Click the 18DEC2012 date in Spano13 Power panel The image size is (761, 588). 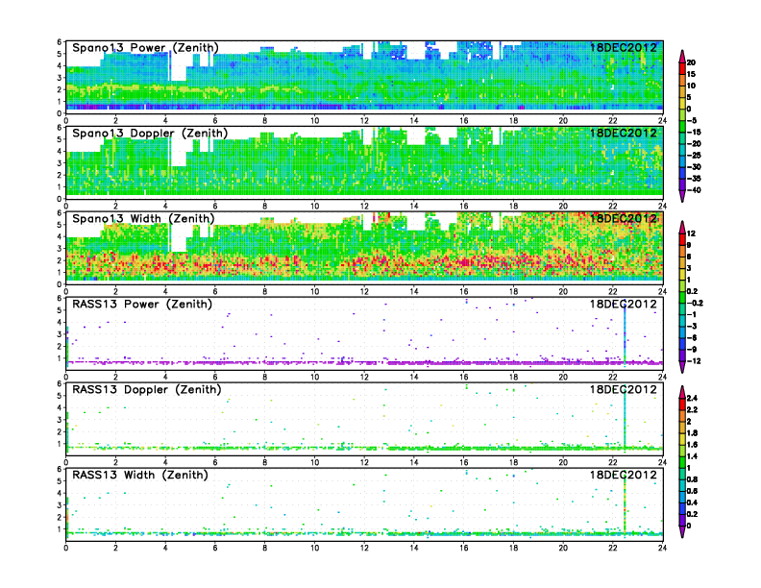tap(623, 48)
